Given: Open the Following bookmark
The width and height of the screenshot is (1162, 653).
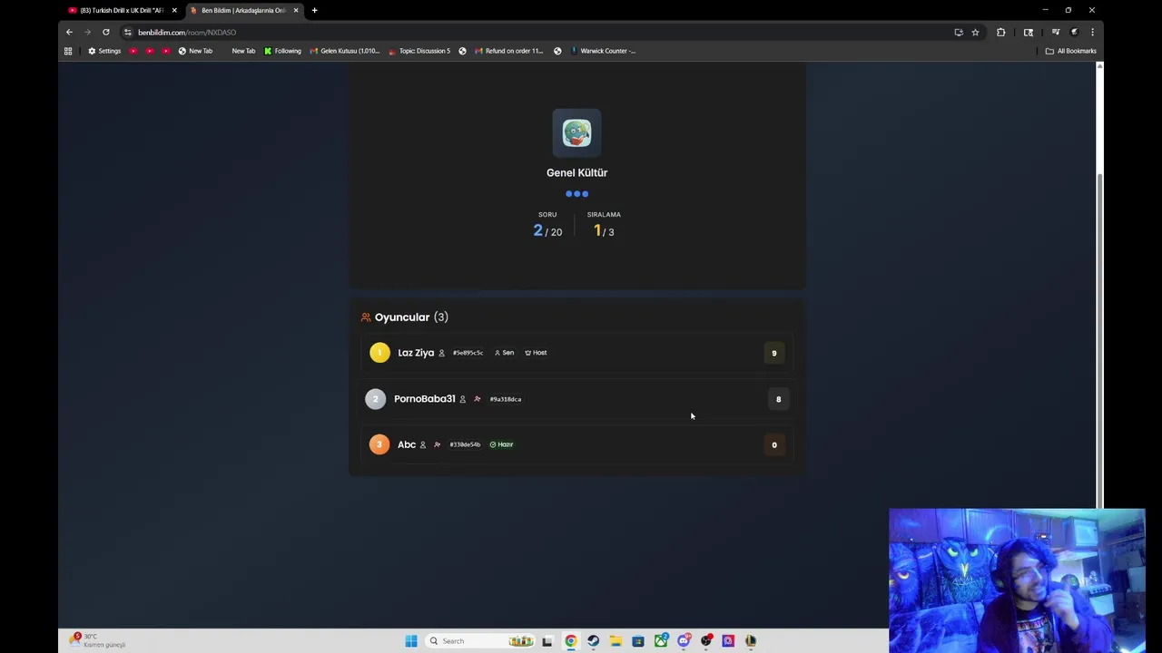Looking at the screenshot, I should pos(282,51).
